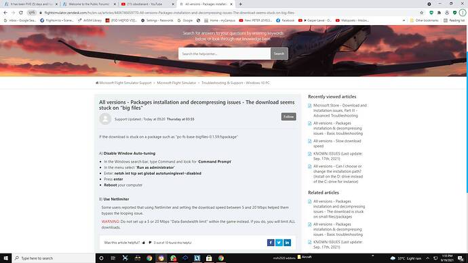The height and width of the screenshot is (263, 468).
Task: Open the Chrome profile avatar icon
Action: [447, 12]
